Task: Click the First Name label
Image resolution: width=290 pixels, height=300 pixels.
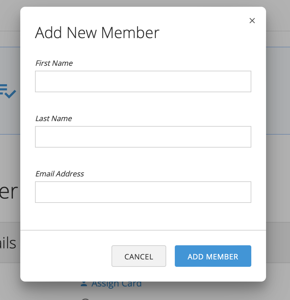Action: click(54, 63)
